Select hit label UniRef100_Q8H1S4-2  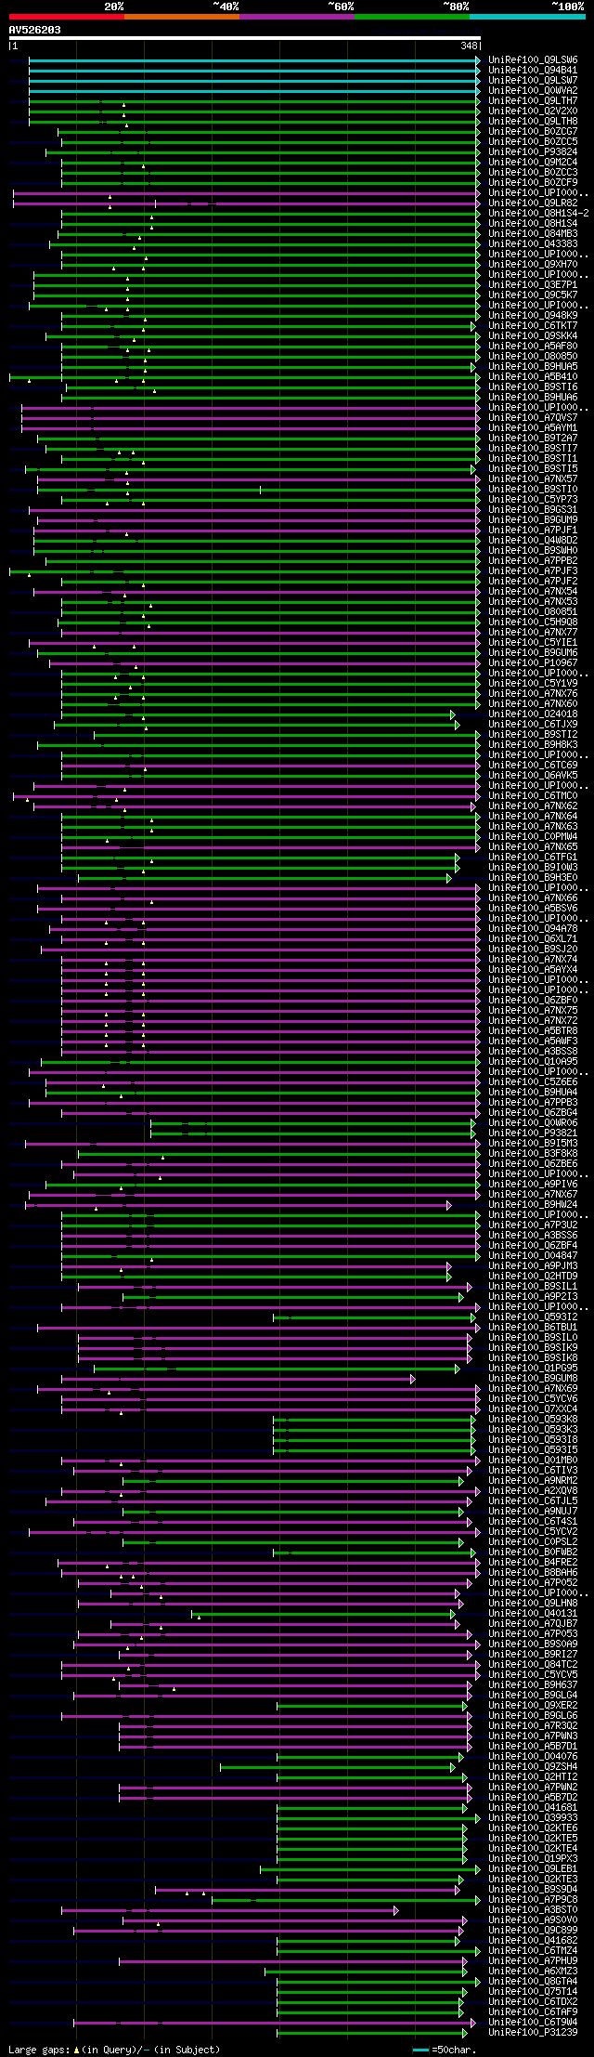(x=538, y=214)
